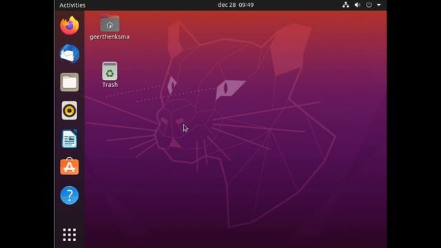Image resolution: width=441 pixels, height=248 pixels.
Task: Click the volume speaker icon
Action: 357,5
